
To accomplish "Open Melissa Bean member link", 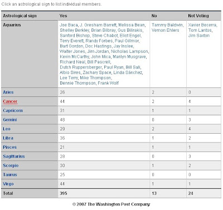I will pos(132,25).
